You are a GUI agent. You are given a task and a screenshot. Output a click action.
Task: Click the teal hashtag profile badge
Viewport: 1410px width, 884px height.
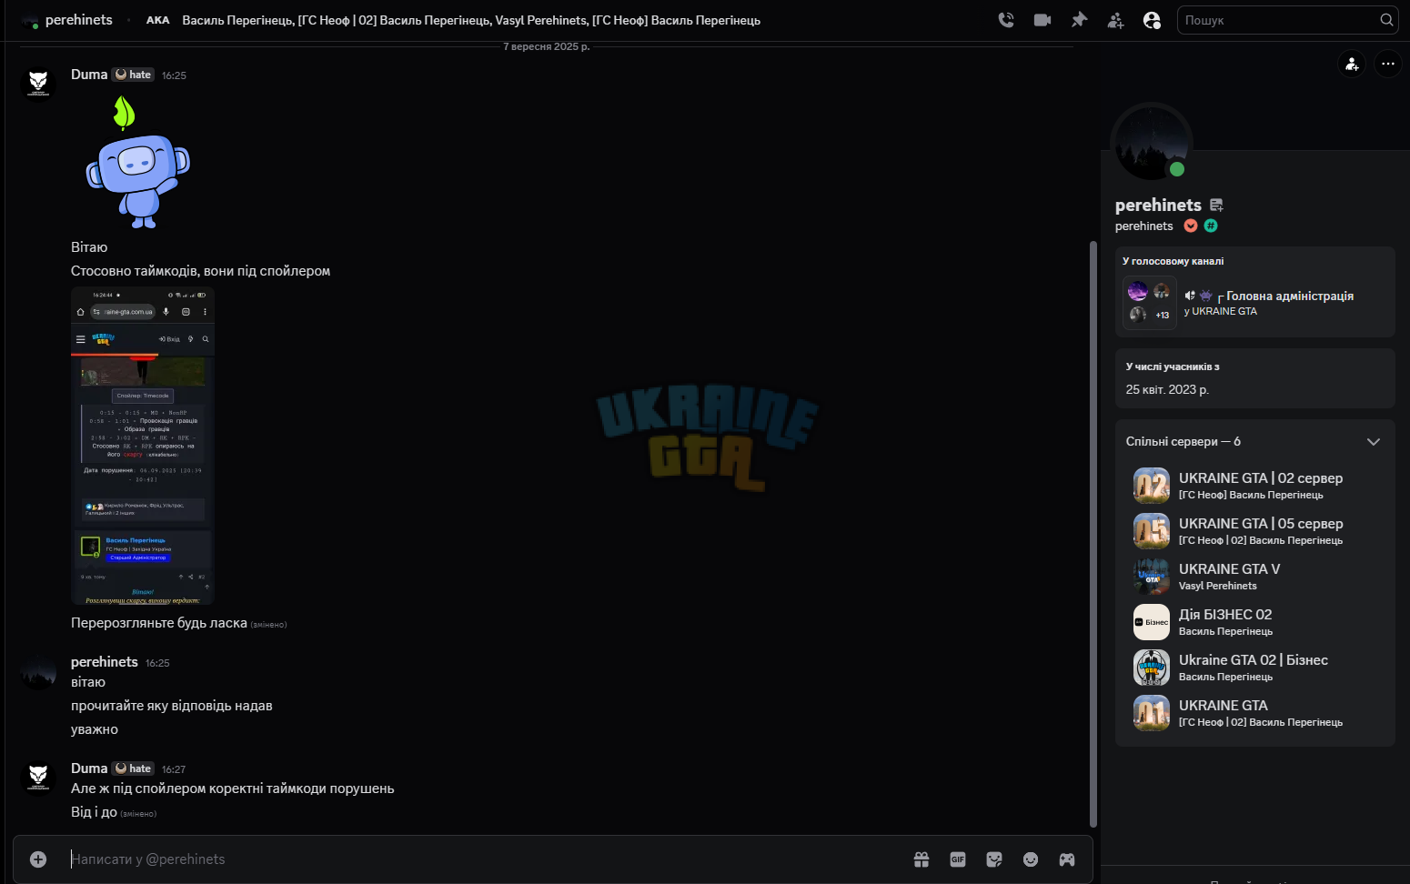pos(1211,226)
